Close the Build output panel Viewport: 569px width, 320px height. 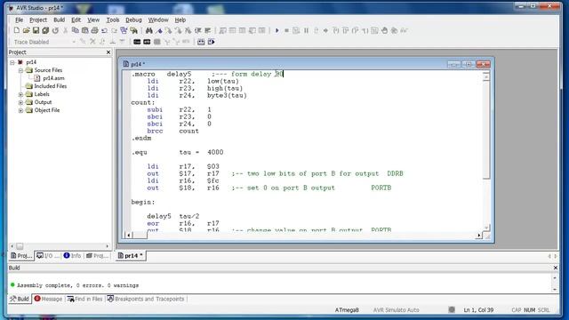click(556, 268)
